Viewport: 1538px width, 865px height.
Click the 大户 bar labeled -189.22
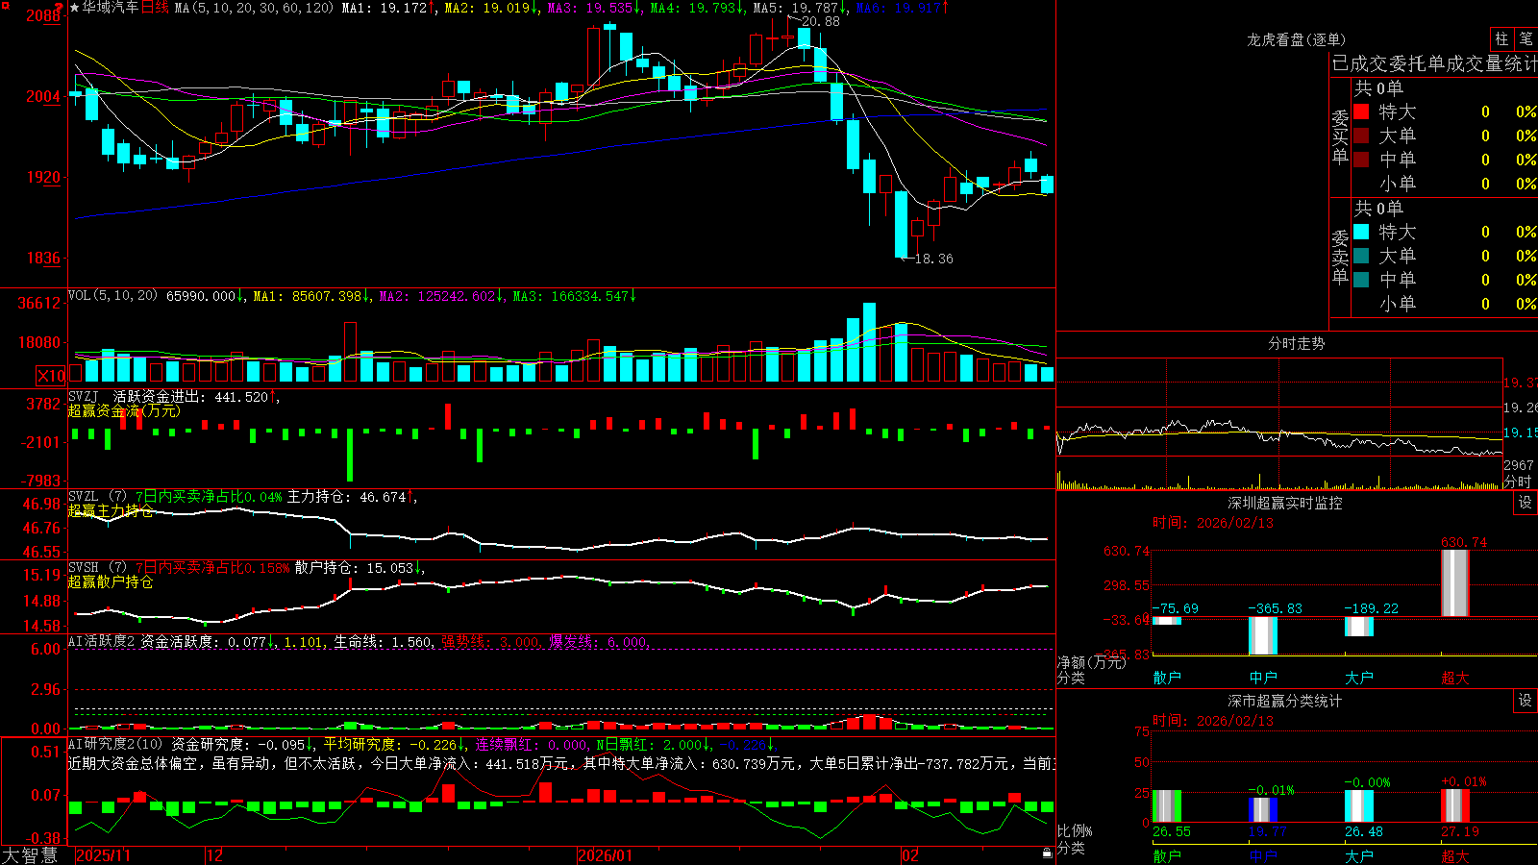1359,626
